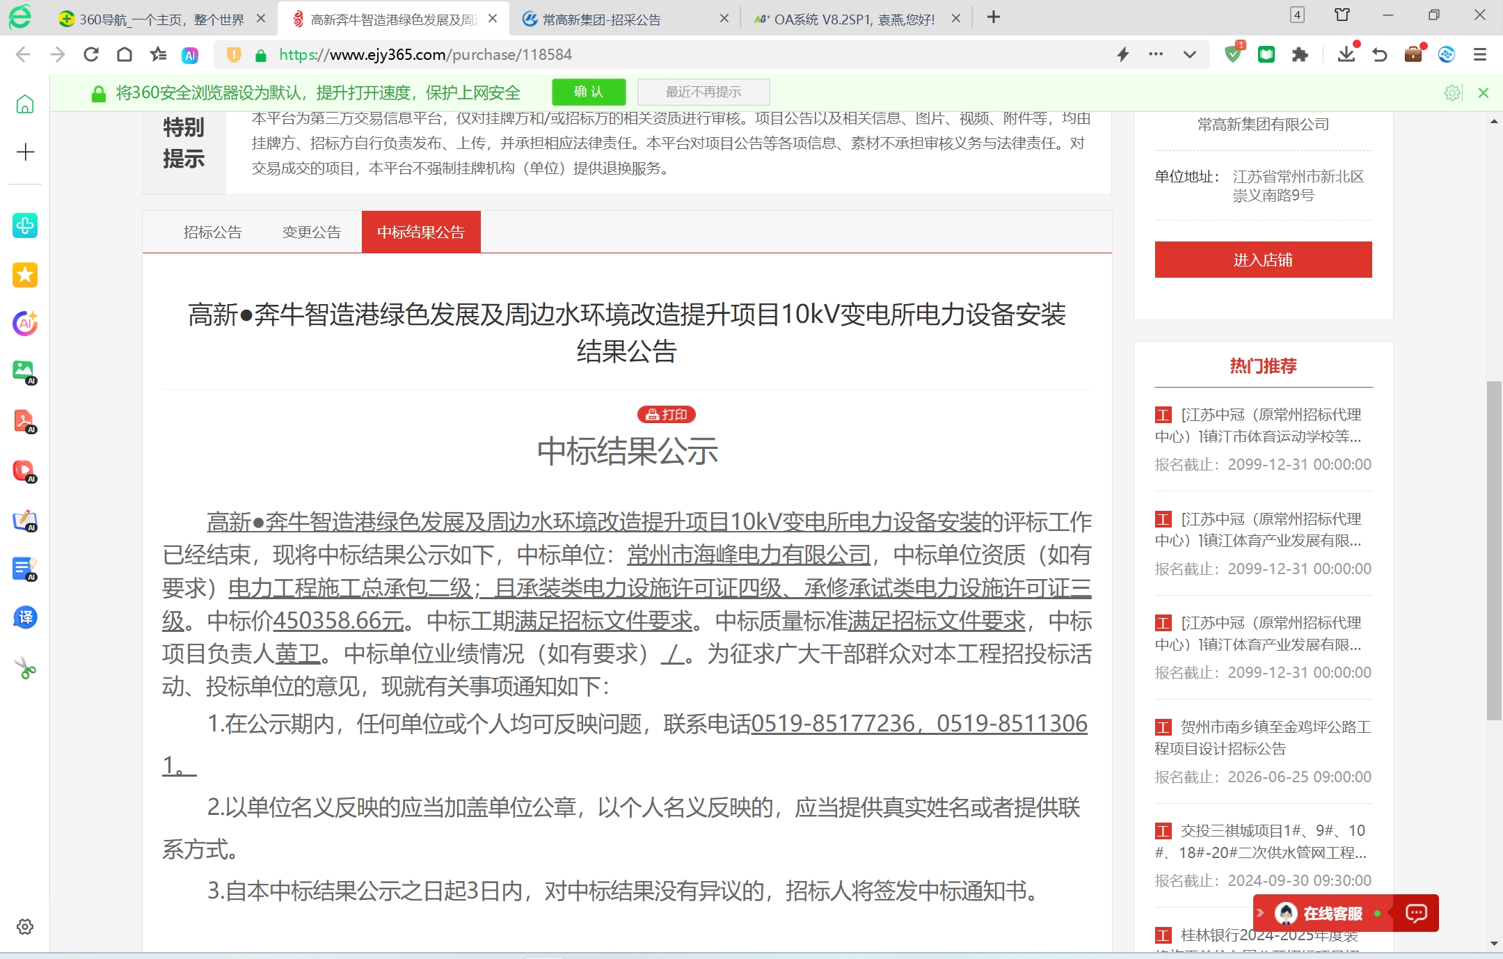Go forward using the forward arrow
The image size is (1503, 959).
(x=57, y=54)
